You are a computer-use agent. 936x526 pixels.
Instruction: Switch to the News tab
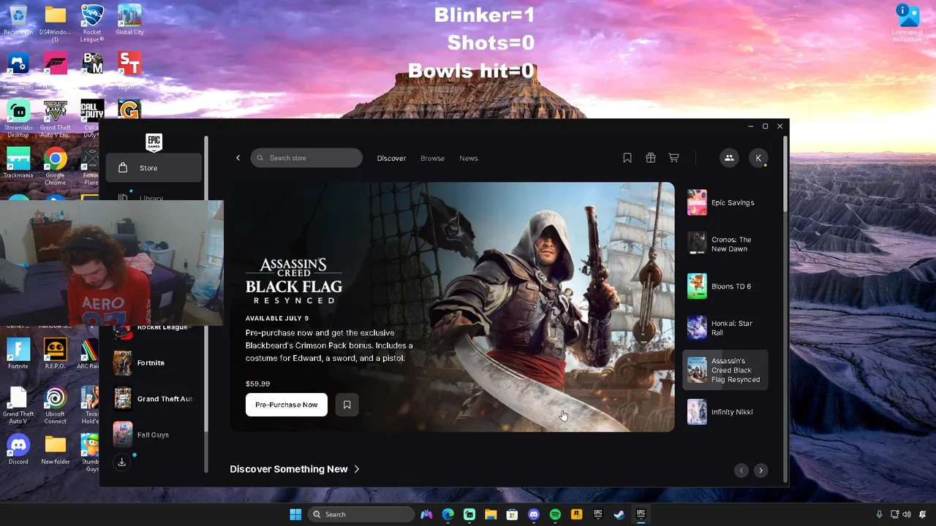pyautogui.click(x=469, y=158)
